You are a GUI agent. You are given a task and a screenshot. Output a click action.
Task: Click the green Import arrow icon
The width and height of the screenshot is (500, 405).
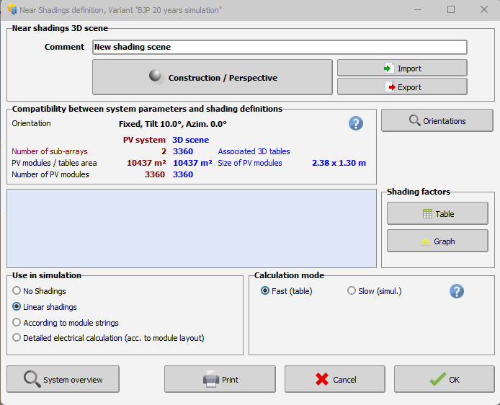[x=389, y=68]
